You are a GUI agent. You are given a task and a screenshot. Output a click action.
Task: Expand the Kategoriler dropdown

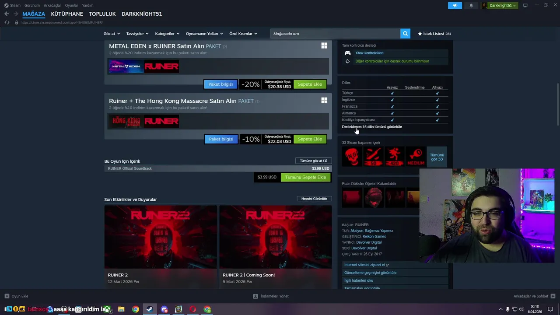pyautogui.click(x=167, y=34)
